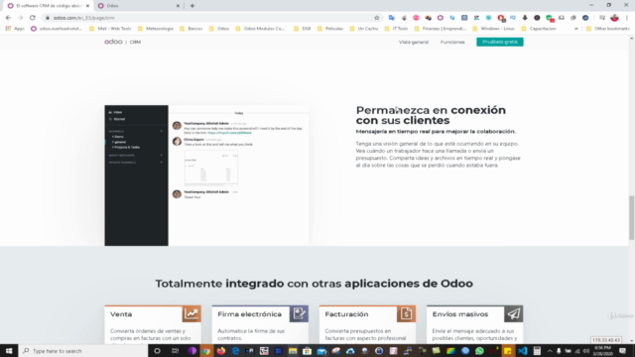This screenshot has height=357, width=635.
Task: Click the address bar showing odoo.com
Action: pyautogui.click(x=210, y=18)
